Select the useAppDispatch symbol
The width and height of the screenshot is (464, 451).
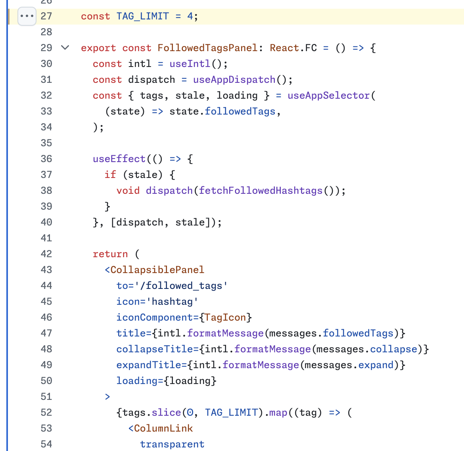click(234, 80)
